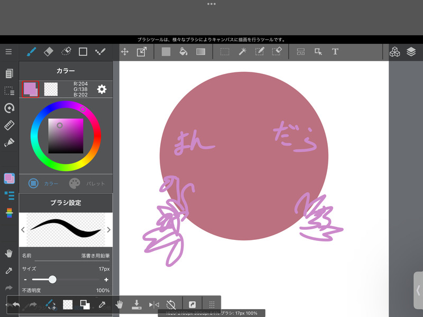Select the Selection Eraser tool
Image resolution: width=423 pixels, height=317 pixels.
click(277, 51)
